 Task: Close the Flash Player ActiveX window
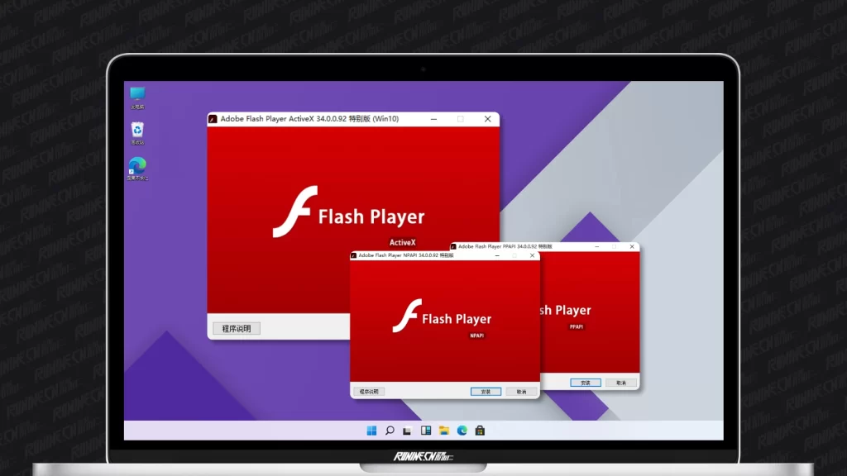(487, 119)
